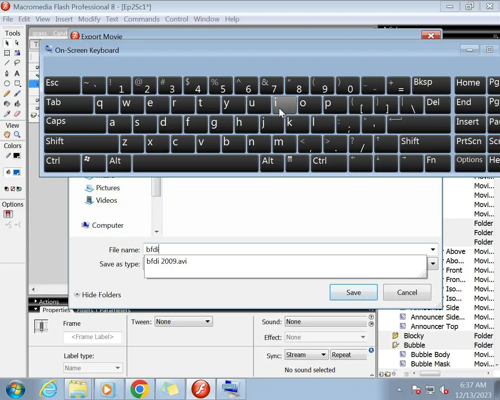
Task: Click the Save button
Action: coord(354,292)
